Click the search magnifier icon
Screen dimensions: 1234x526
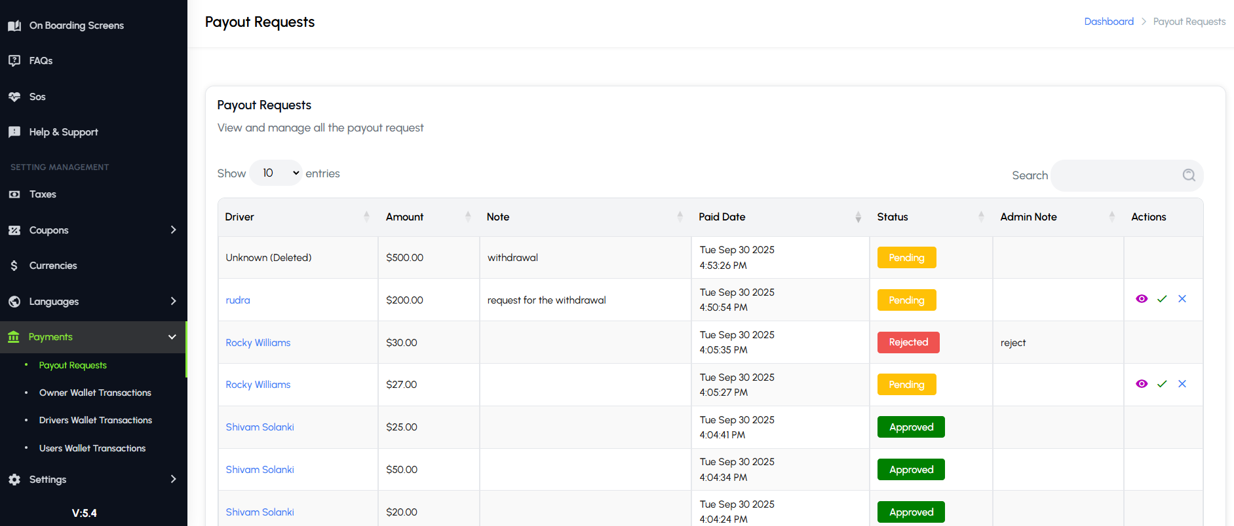point(1189,175)
